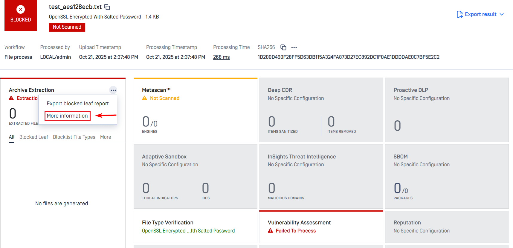Click the Not Scanned red badge
The image size is (513, 248).
coord(67,27)
